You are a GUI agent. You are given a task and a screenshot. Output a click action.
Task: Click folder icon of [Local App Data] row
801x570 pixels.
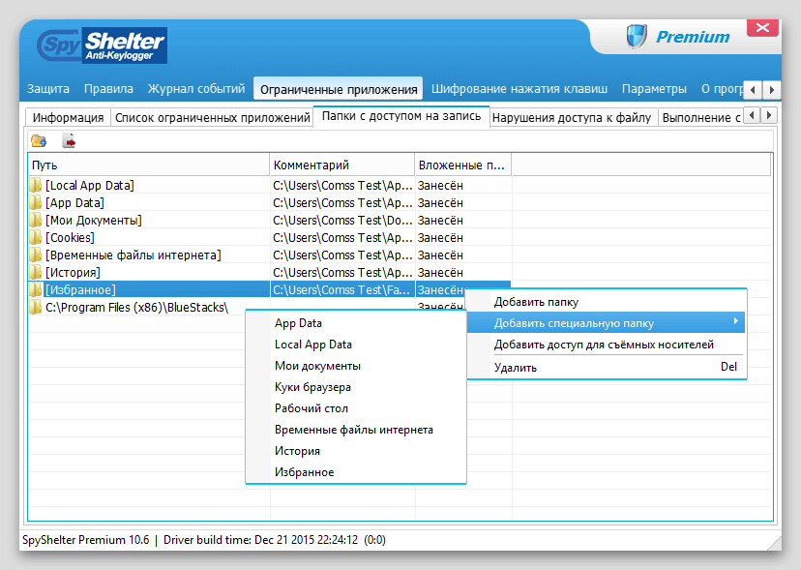click(35, 185)
